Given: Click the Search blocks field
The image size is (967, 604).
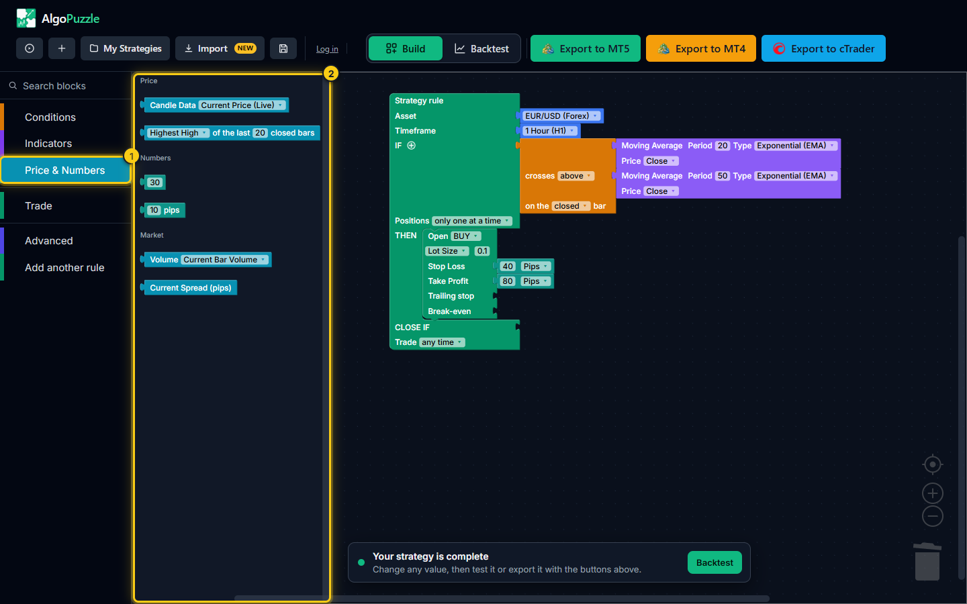Looking at the screenshot, I should [x=66, y=86].
